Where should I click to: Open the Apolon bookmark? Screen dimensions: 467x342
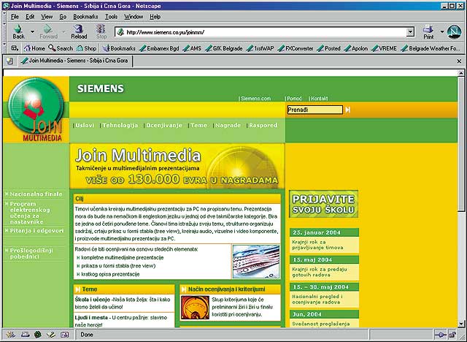point(356,48)
